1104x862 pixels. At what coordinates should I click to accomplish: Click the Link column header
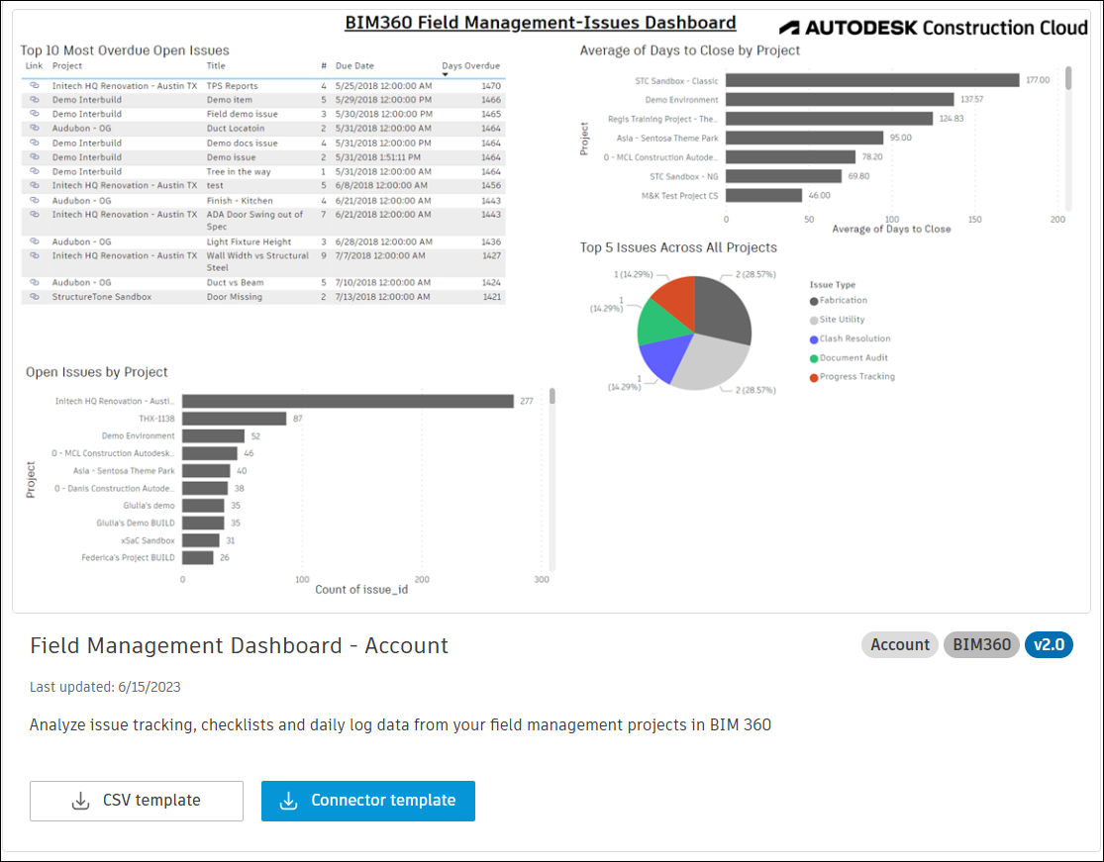(34, 66)
